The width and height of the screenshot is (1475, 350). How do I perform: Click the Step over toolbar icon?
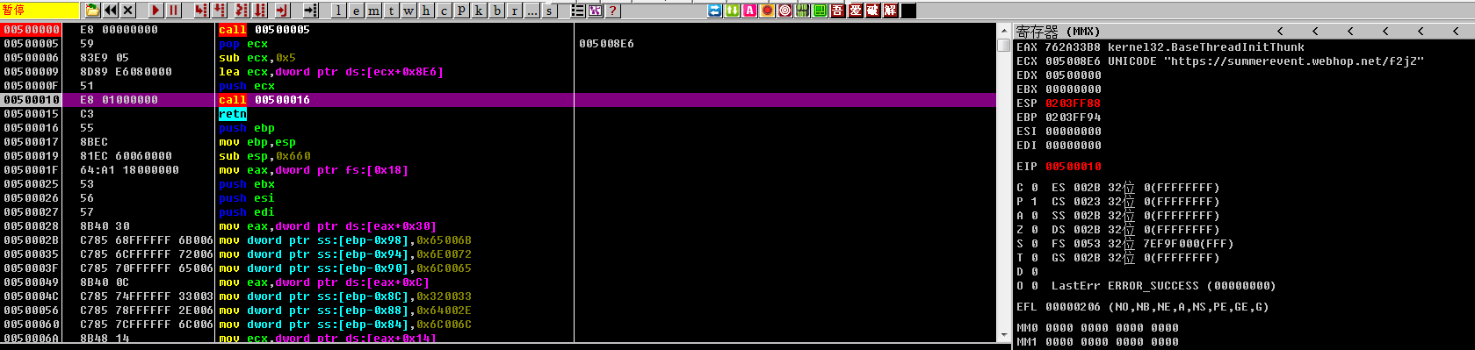(220, 11)
